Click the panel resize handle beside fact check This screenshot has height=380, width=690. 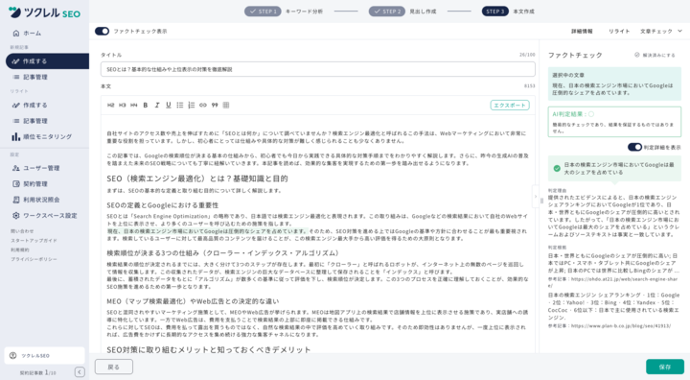(x=541, y=201)
